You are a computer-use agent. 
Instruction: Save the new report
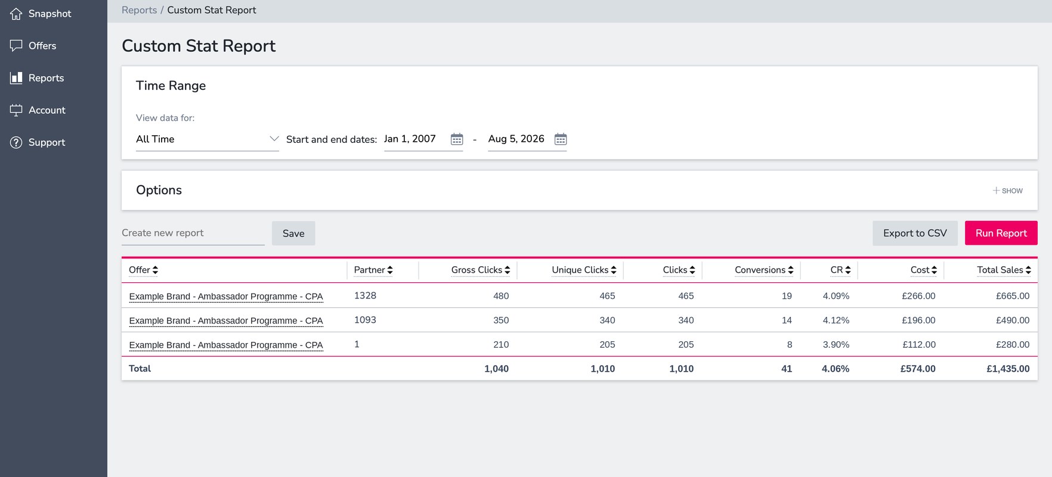pyautogui.click(x=293, y=233)
